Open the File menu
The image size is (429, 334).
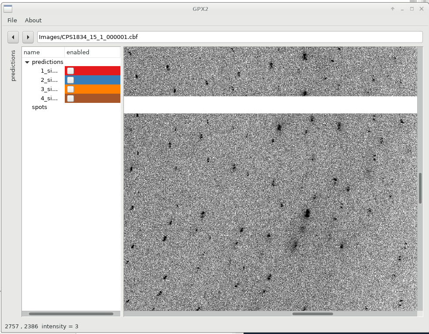click(12, 20)
